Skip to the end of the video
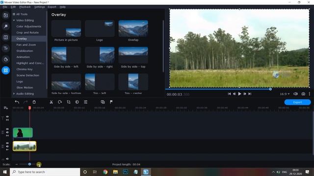Image resolution: width=314 pixels, height=176 pixels. [x=250, y=94]
